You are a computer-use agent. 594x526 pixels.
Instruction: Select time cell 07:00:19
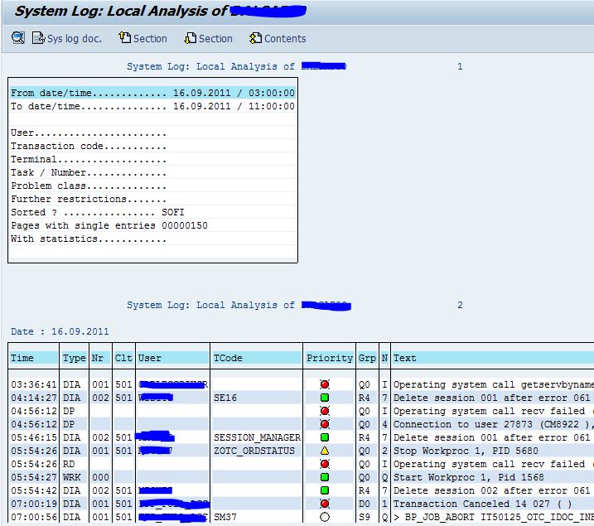tap(33, 504)
